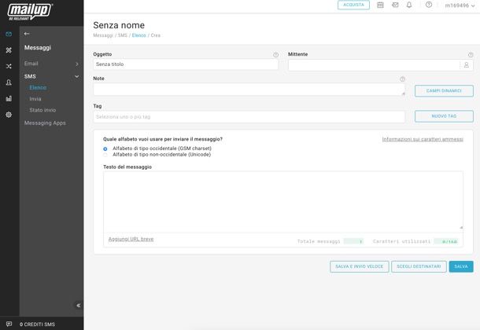Image resolution: width=480 pixels, height=330 pixels.
Task: Select Unicode non-western alphabet option
Action: coord(105,155)
